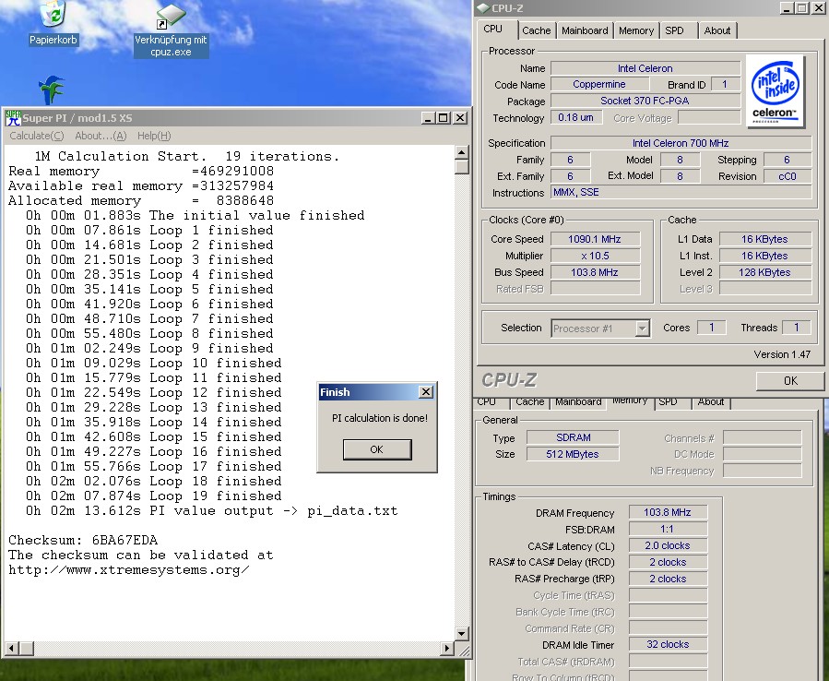Image resolution: width=829 pixels, height=681 pixels.
Task: Click the Intel Inside Celeron logo
Action: [x=776, y=91]
